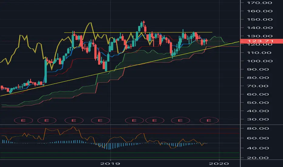Click the sixth E earnings marker from left

pyautogui.click(x=155, y=121)
